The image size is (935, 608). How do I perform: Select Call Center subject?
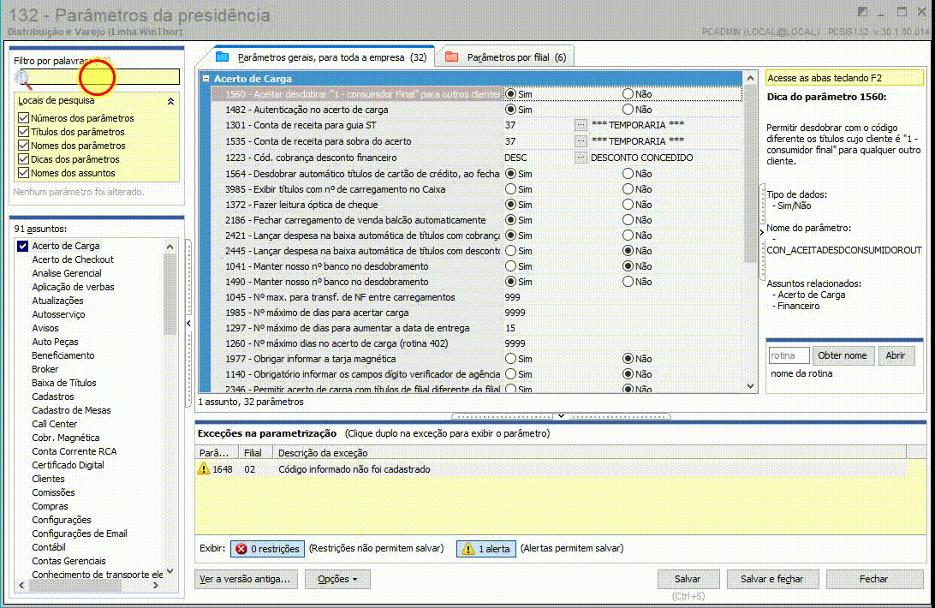(x=54, y=424)
